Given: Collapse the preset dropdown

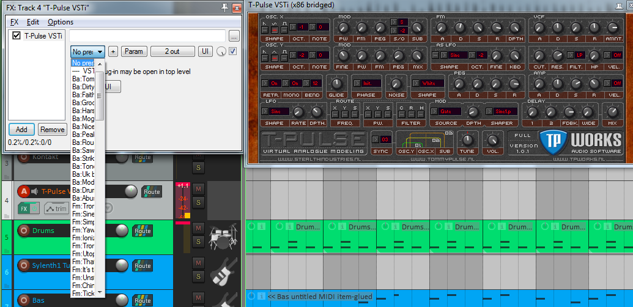Looking at the screenshot, I should pyautogui.click(x=100, y=52).
